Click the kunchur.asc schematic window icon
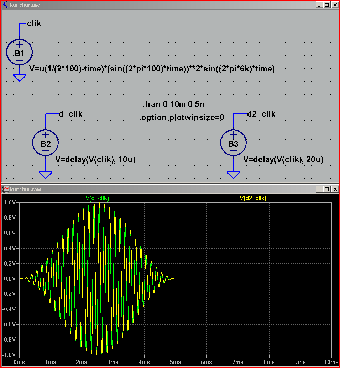Screen dimensions: 340x368 coord(5,5)
